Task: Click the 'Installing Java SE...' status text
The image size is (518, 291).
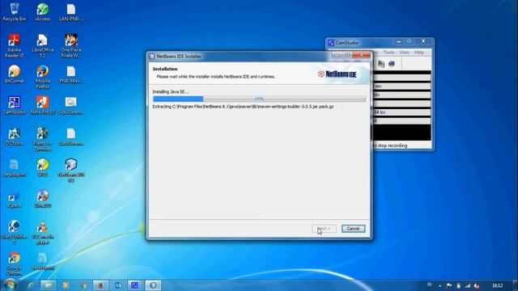Action: [171, 91]
